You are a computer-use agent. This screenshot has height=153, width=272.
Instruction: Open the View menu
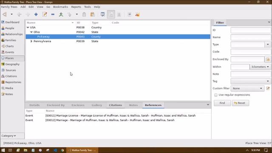pos(40,7)
